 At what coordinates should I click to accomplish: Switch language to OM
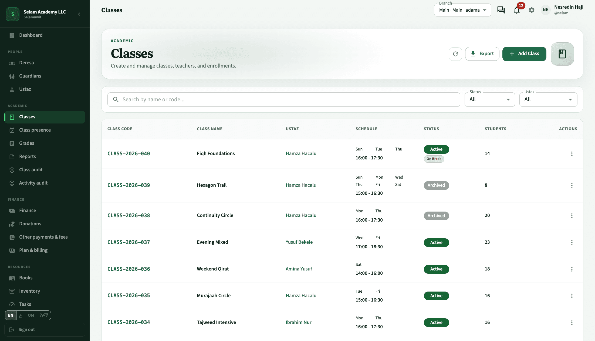point(31,315)
